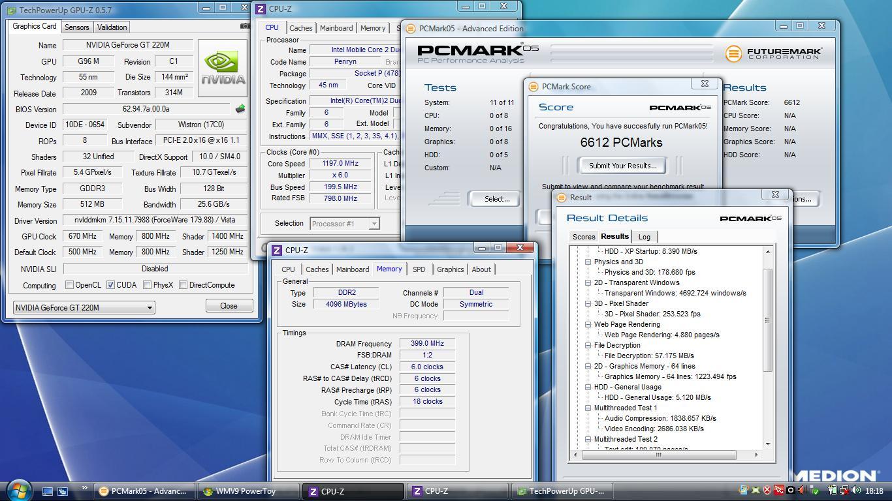The width and height of the screenshot is (892, 501).
Task: Open the Mainboard tab in top CPU-Z window
Action: (336, 28)
